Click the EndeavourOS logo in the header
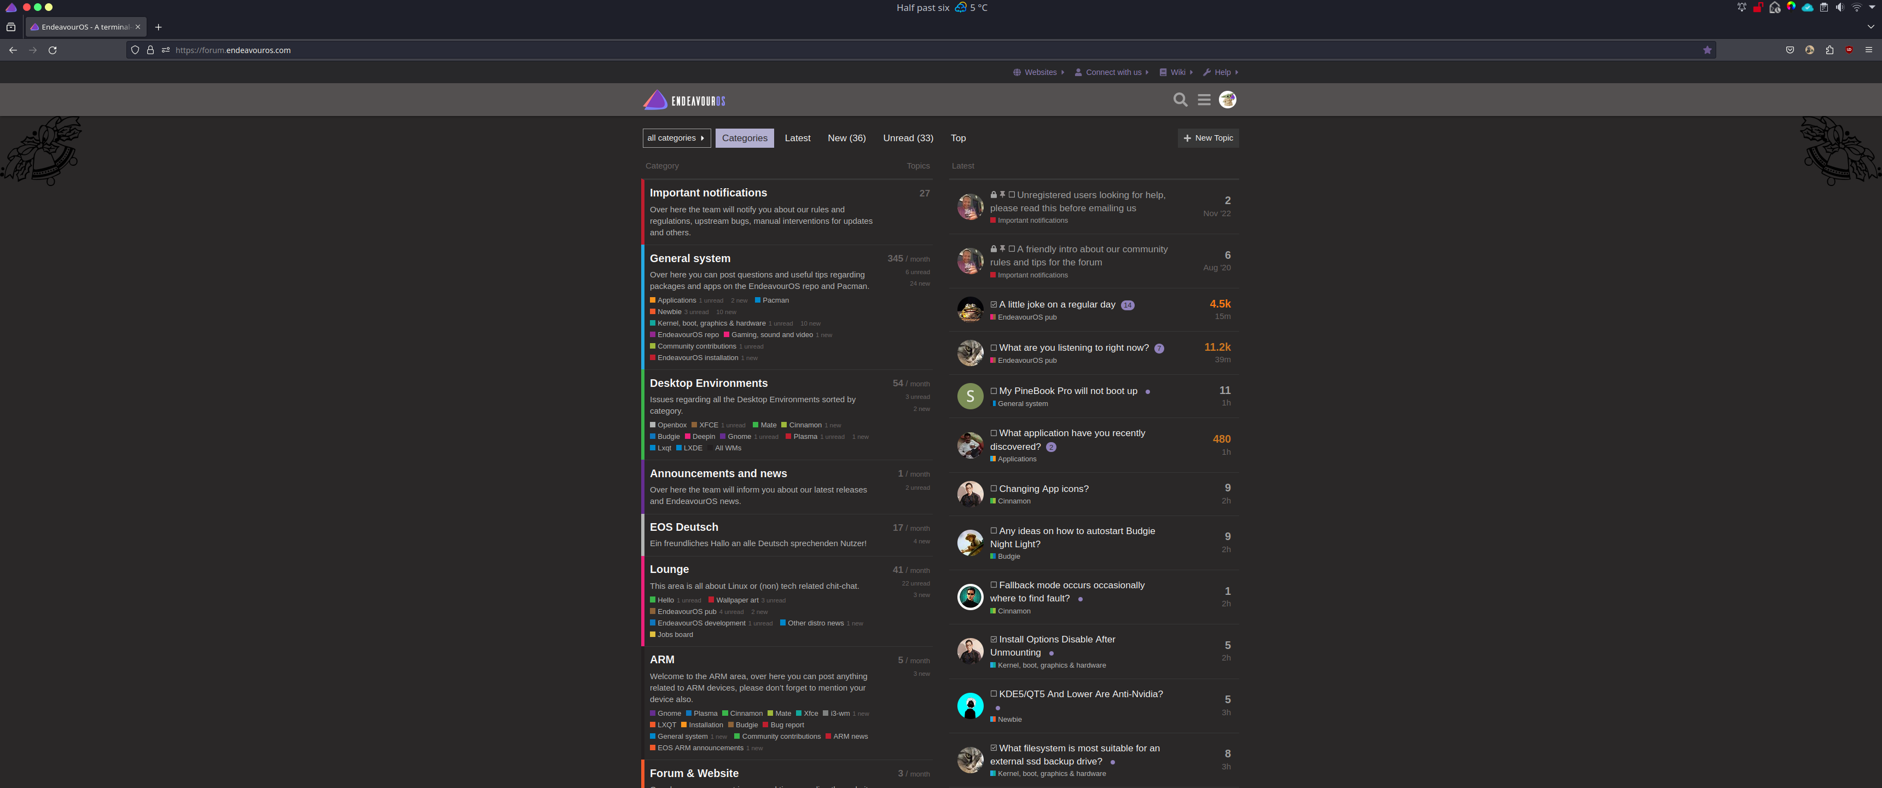The width and height of the screenshot is (1882, 788). [684, 100]
